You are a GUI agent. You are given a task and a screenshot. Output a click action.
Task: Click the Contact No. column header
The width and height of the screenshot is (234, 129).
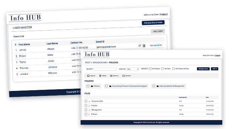[x=77, y=42]
